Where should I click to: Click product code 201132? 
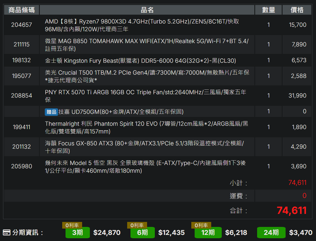click(x=21, y=147)
